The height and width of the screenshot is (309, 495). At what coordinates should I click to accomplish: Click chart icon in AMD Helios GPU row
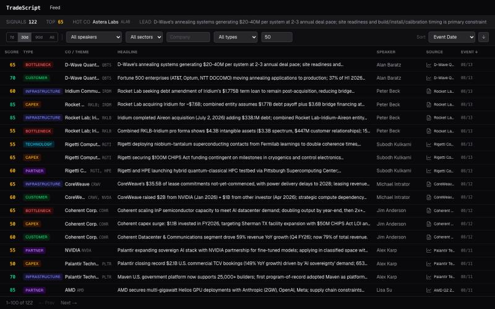(429, 290)
